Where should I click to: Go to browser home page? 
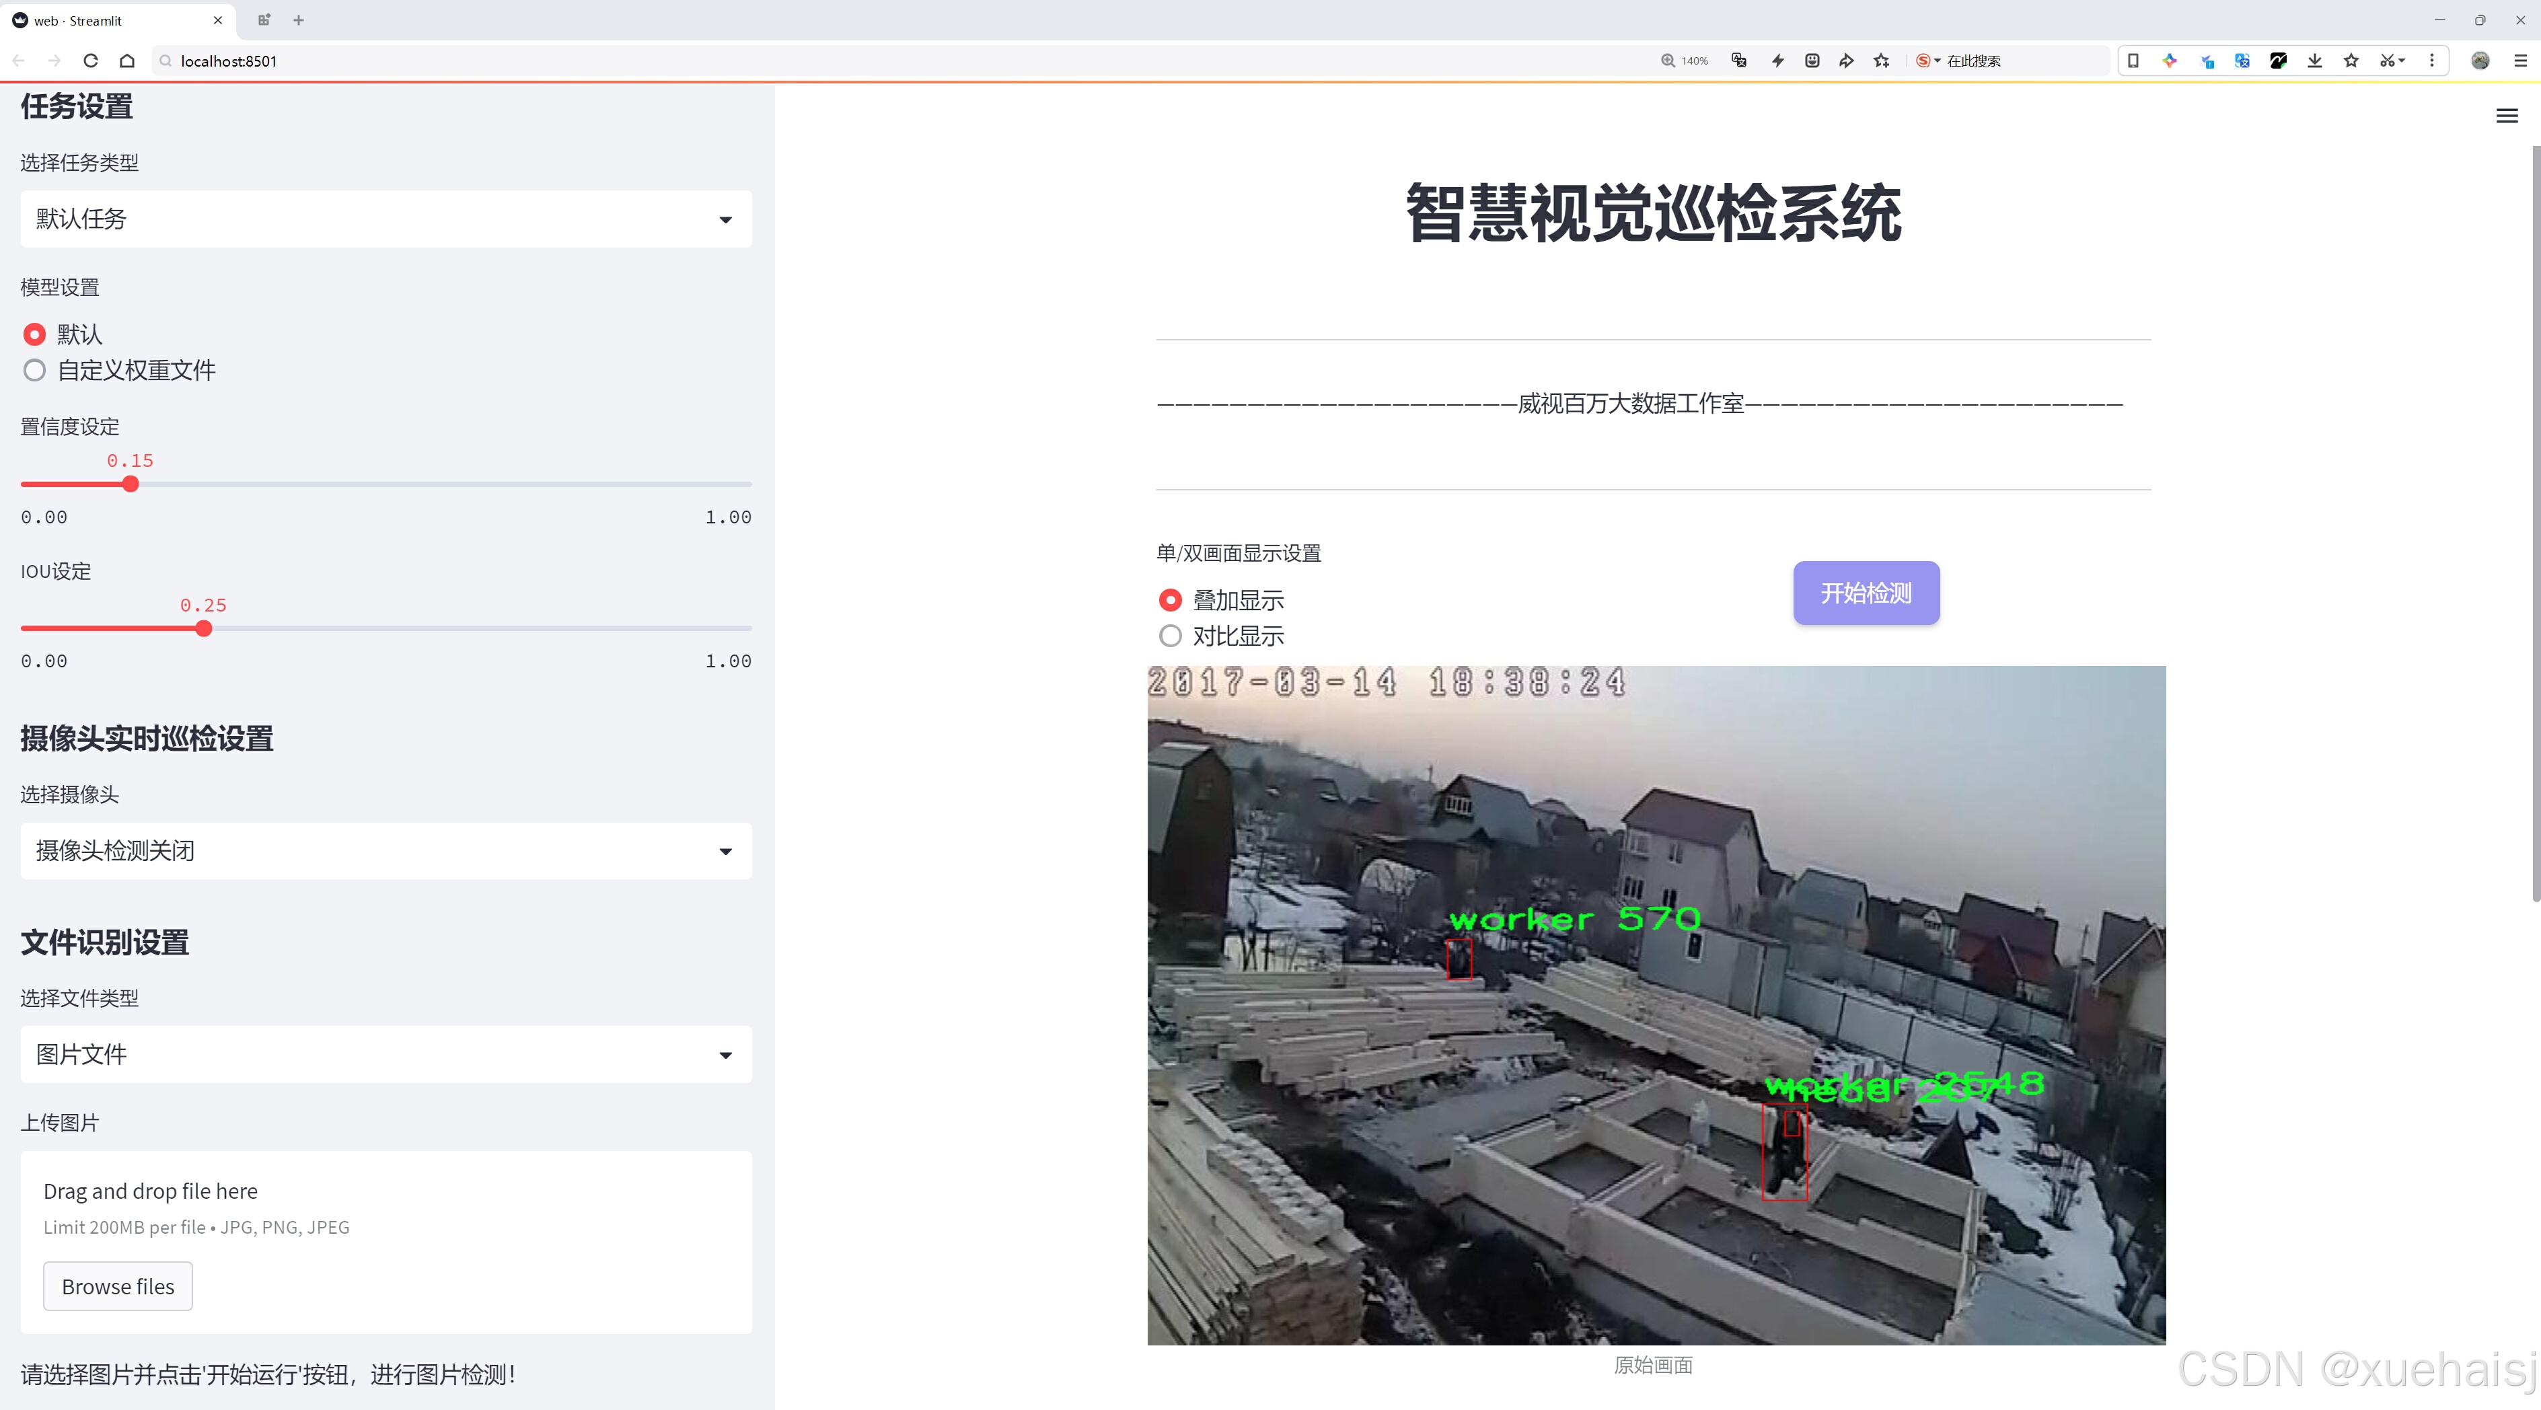pyautogui.click(x=127, y=61)
